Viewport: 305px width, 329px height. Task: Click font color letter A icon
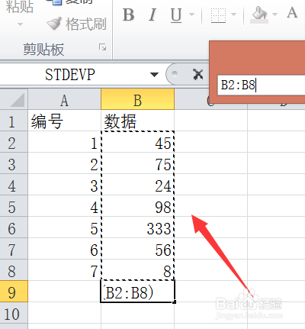[292, 13]
